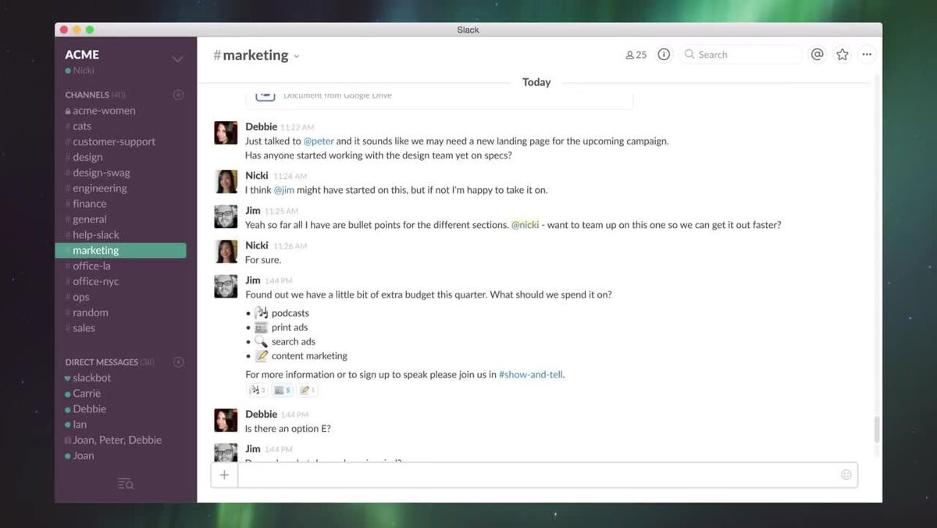This screenshot has width=937, height=528.
Task: Click the @jim mention link
Action: pos(284,191)
